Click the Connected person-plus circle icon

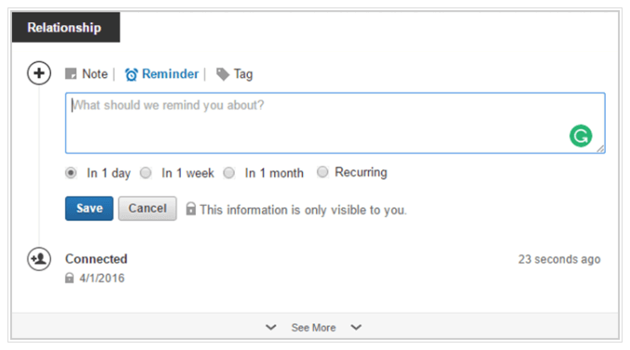[x=39, y=259]
